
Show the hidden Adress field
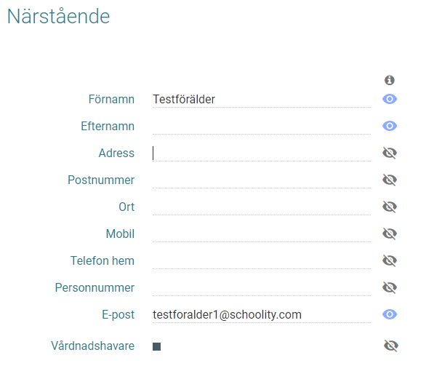click(x=390, y=153)
